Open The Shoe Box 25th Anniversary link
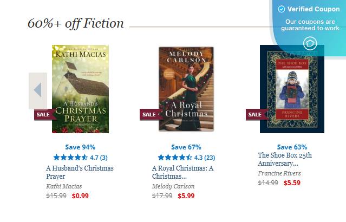 285,159
